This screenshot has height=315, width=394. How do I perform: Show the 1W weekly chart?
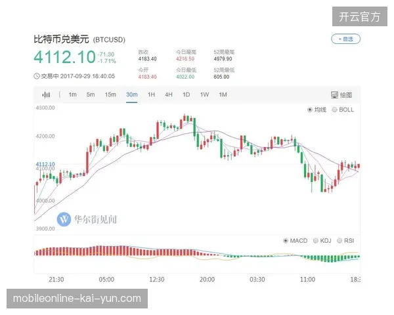[204, 94]
